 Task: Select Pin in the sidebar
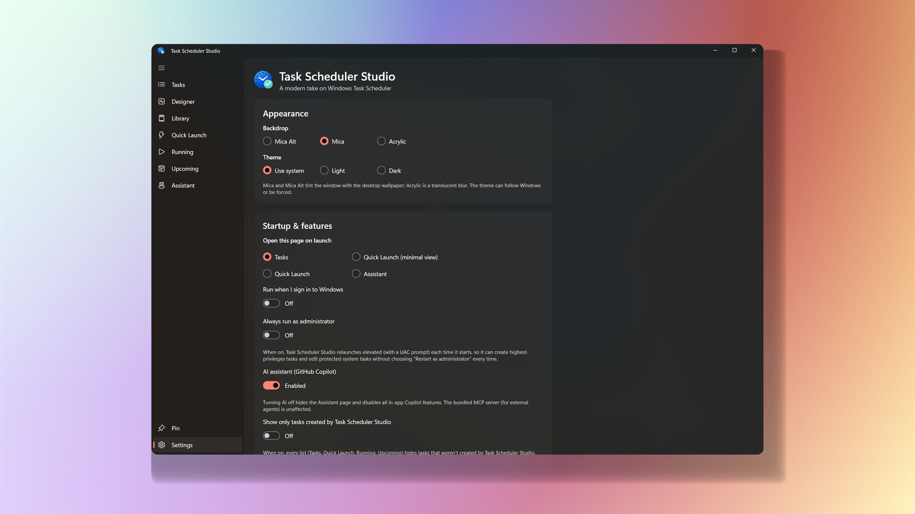point(198,428)
